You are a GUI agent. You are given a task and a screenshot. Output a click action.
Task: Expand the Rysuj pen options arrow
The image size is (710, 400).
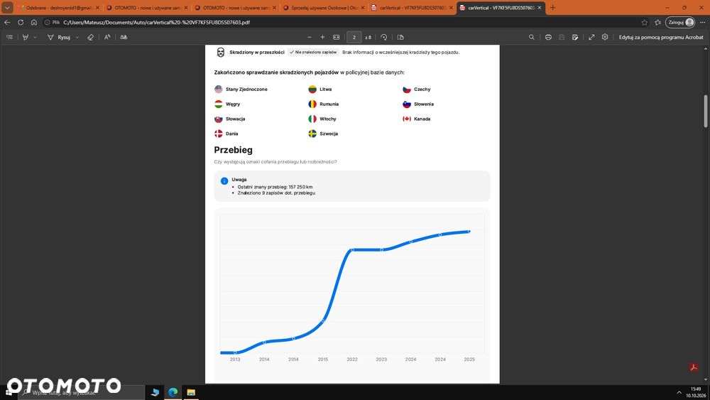(77, 37)
